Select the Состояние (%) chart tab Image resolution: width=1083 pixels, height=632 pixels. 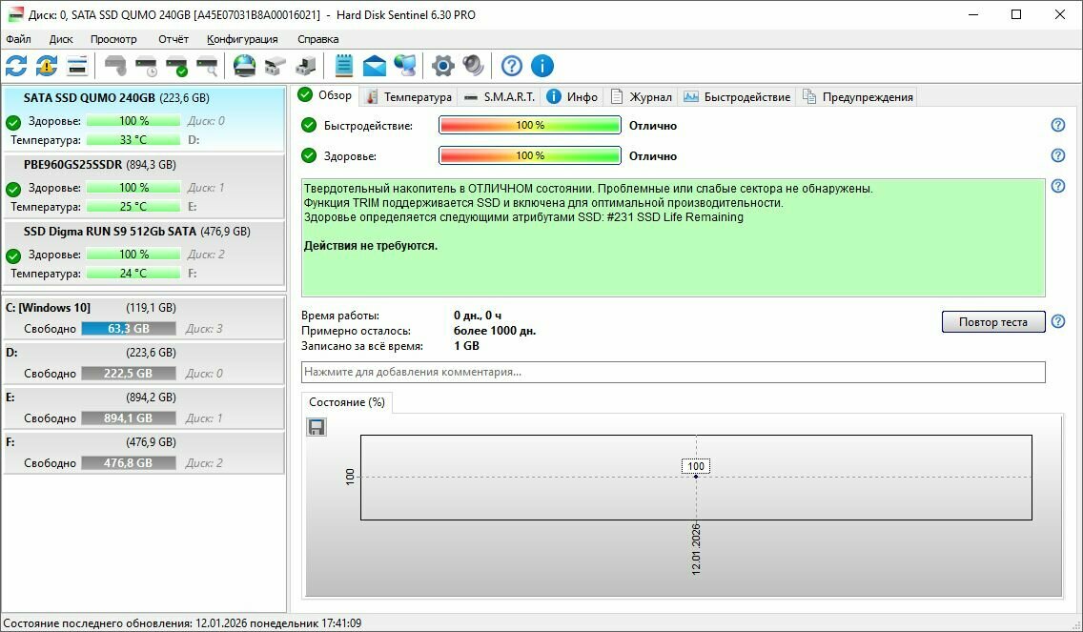tap(347, 402)
